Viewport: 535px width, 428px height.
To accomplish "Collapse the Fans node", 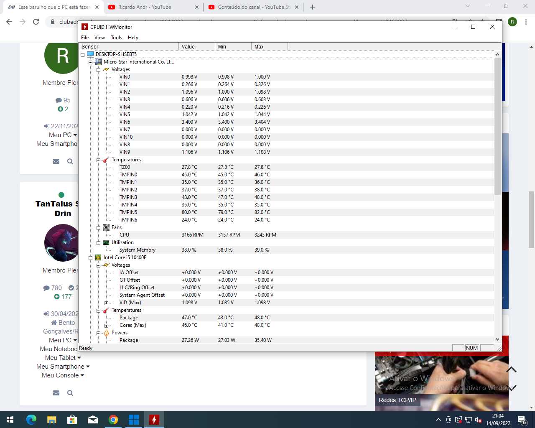I will (98, 228).
